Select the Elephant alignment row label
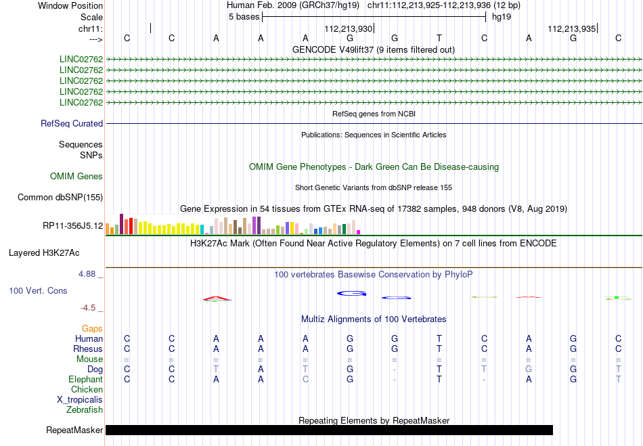The width and height of the screenshot is (643, 446). click(x=85, y=379)
